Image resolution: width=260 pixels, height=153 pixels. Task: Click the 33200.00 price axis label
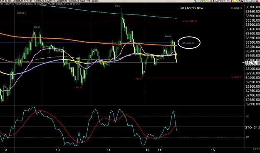pos(253,51)
